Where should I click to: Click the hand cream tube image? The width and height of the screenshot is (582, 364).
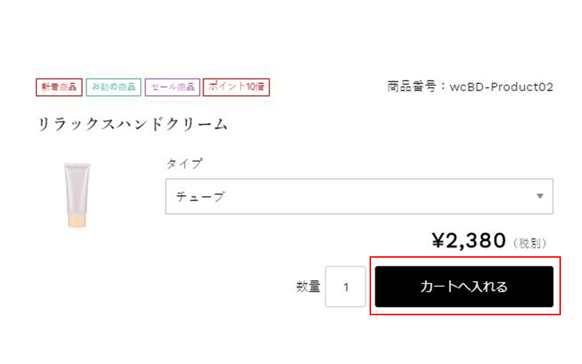coord(77,194)
